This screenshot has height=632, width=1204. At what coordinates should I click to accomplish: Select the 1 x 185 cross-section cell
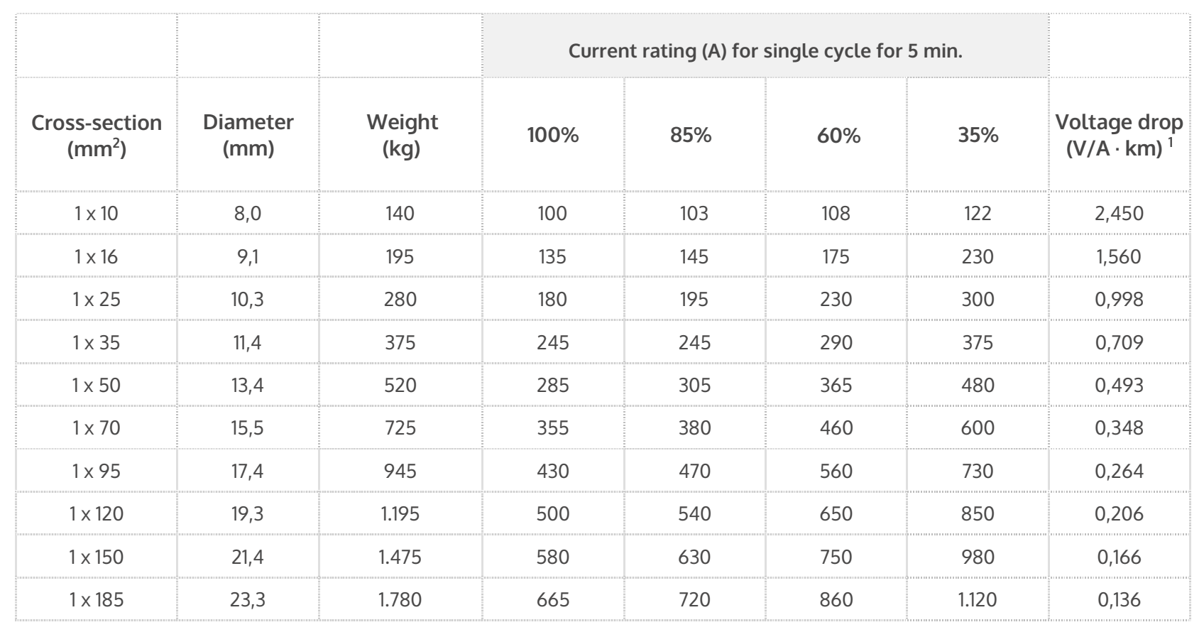pos(97,599)
